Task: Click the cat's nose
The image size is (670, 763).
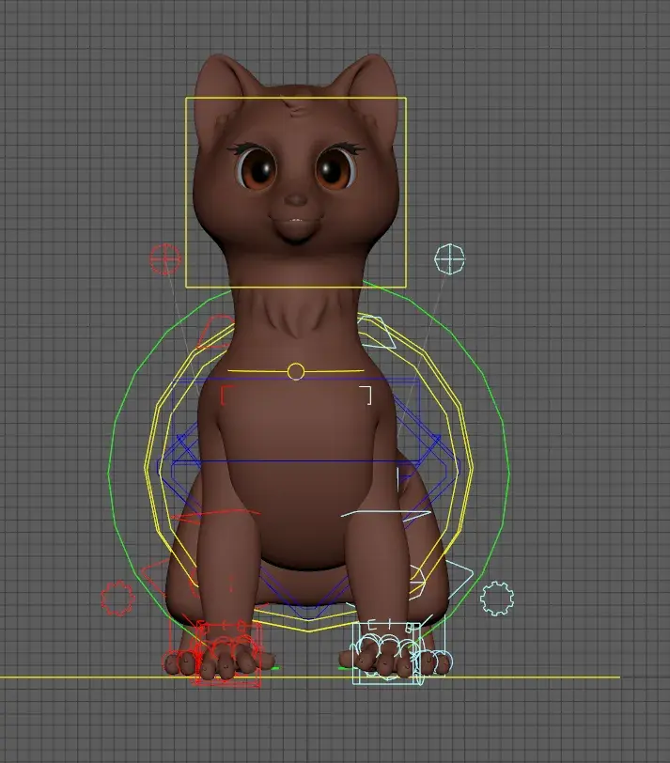Action: pos(297,200)
